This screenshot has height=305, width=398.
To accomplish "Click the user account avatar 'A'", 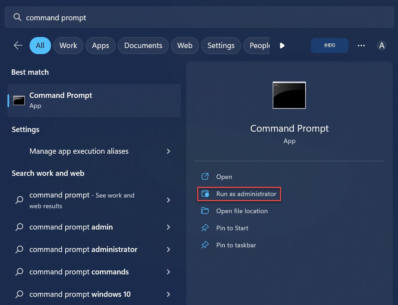I will coord(382,46).
